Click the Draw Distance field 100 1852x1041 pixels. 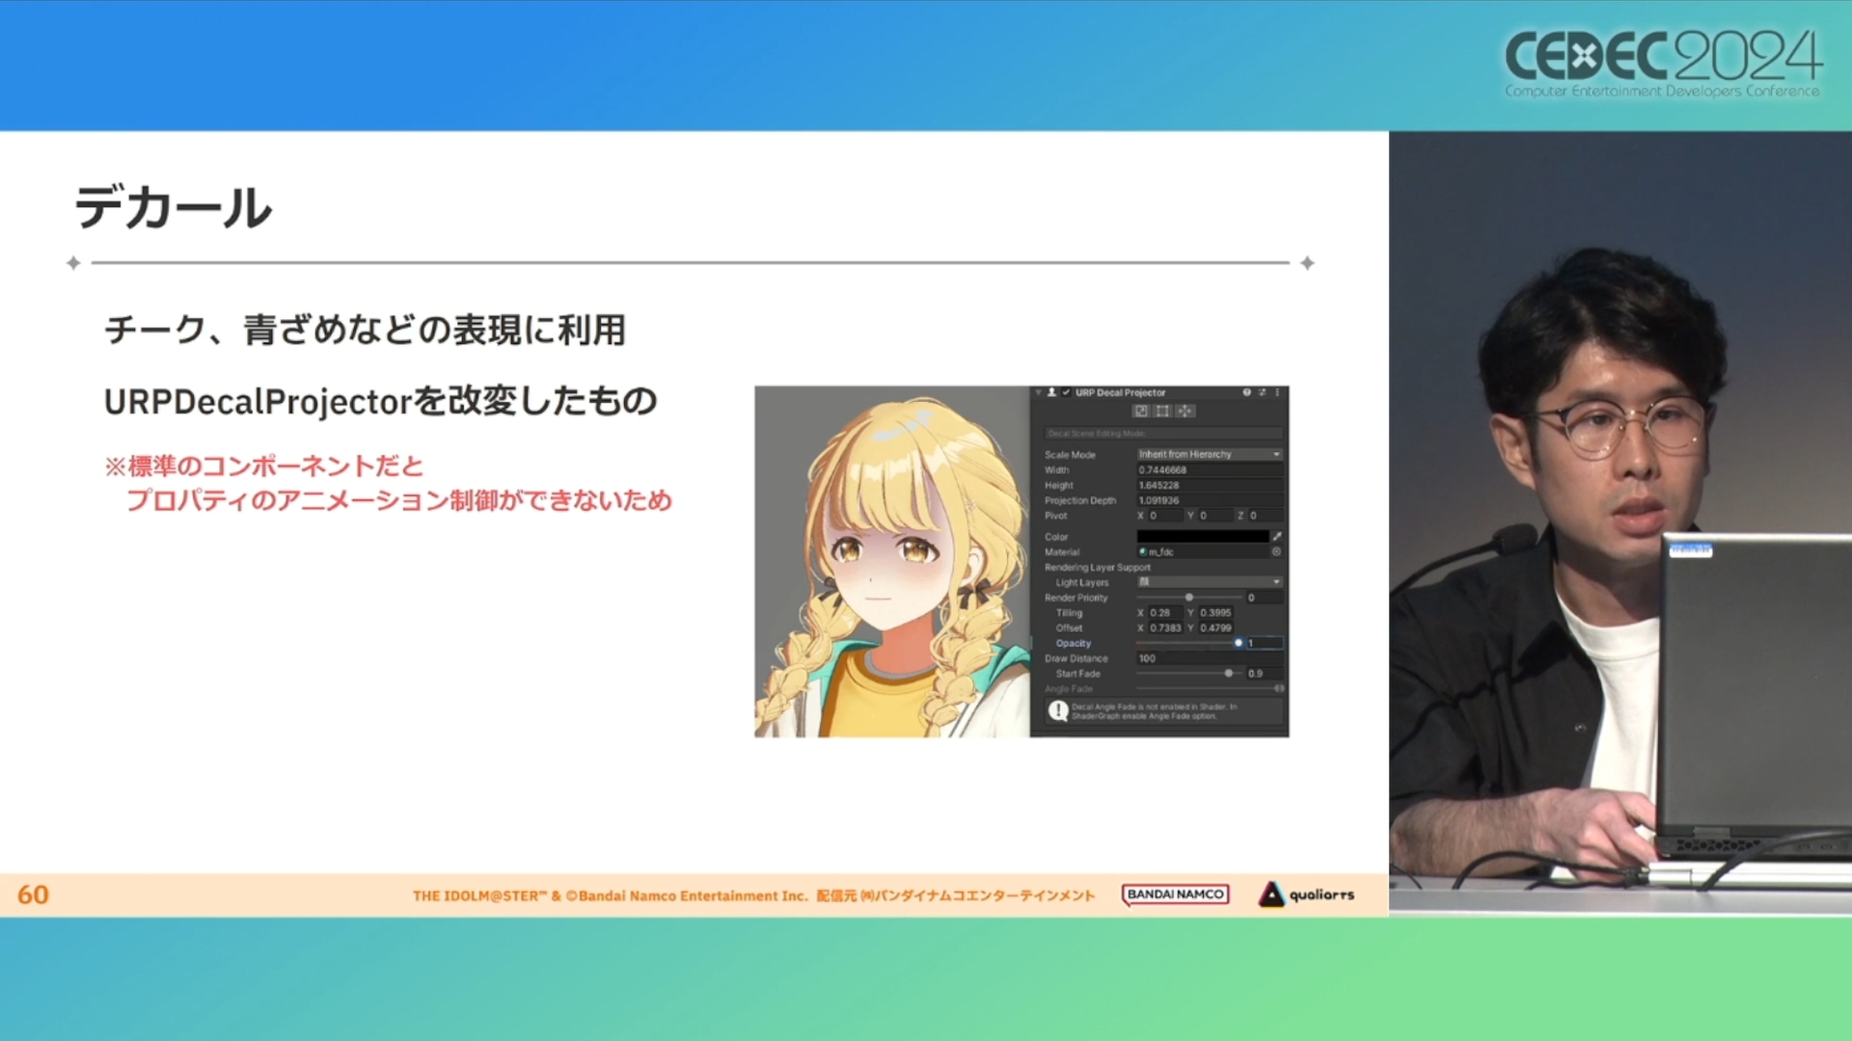pyautogui.click(x=1210, y=658)
